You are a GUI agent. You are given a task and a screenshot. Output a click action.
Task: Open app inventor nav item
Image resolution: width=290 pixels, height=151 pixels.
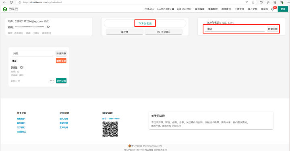[x=184, y=9]
